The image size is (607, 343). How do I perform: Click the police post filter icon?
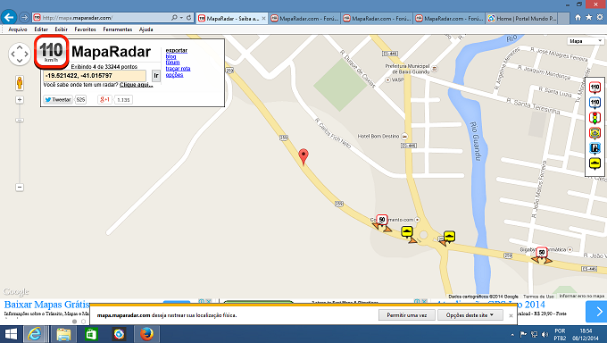pos(595,133)
